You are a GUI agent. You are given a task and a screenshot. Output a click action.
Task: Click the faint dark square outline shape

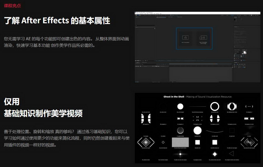[232, 131]
